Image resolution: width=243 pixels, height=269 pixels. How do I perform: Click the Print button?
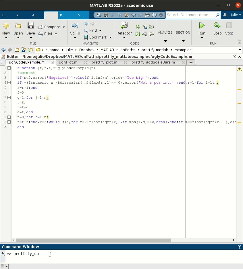pos(45,34)
